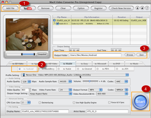151x118 pixels.
Task: Switch to the to Mobile tab
Action: click(x=68, y=64)
